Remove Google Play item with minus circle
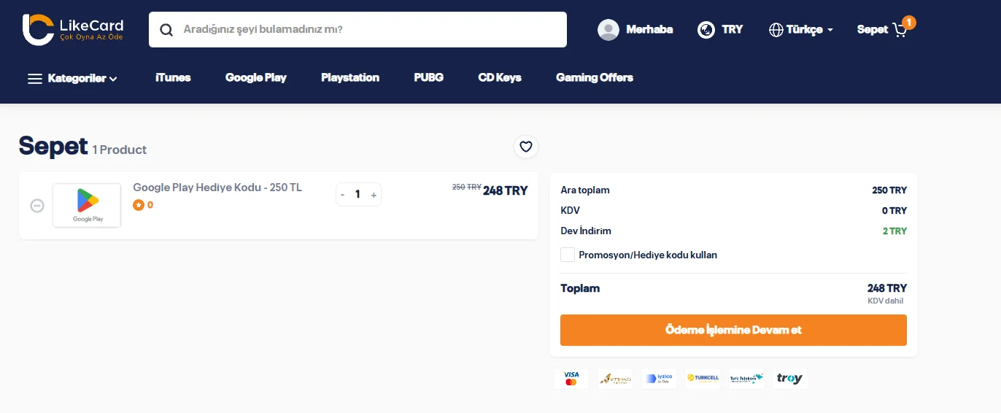 (x=37, y=206)
